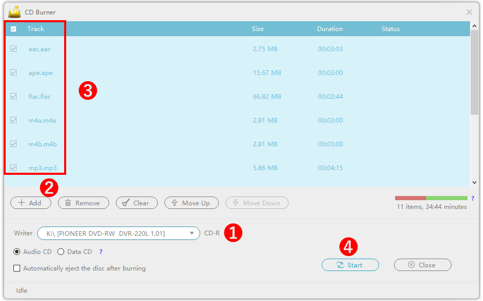Click the up arrow icon on Move Up
This screenshot has width=483, height=301.
(175, 203)
